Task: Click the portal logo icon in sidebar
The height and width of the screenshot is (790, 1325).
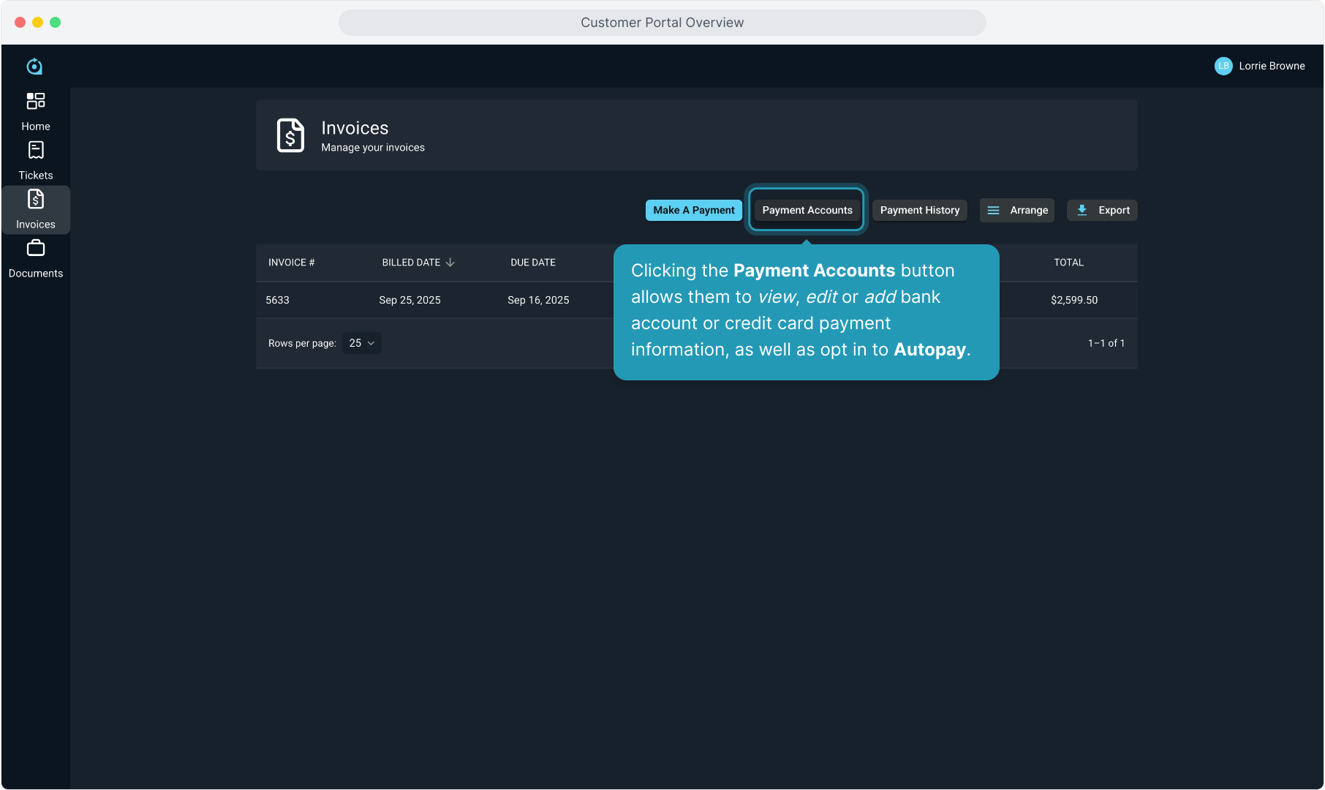Action: pyautogui.click(x=34, y=67)
